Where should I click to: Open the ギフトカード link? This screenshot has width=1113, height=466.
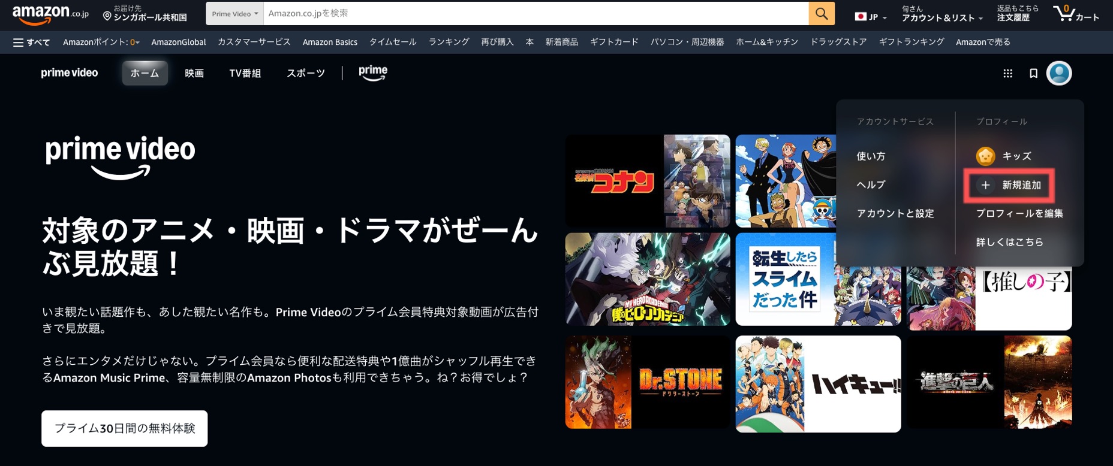614,42
